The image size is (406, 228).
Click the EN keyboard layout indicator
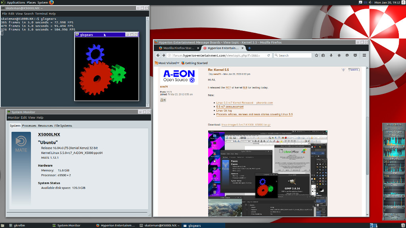point(365,2)
